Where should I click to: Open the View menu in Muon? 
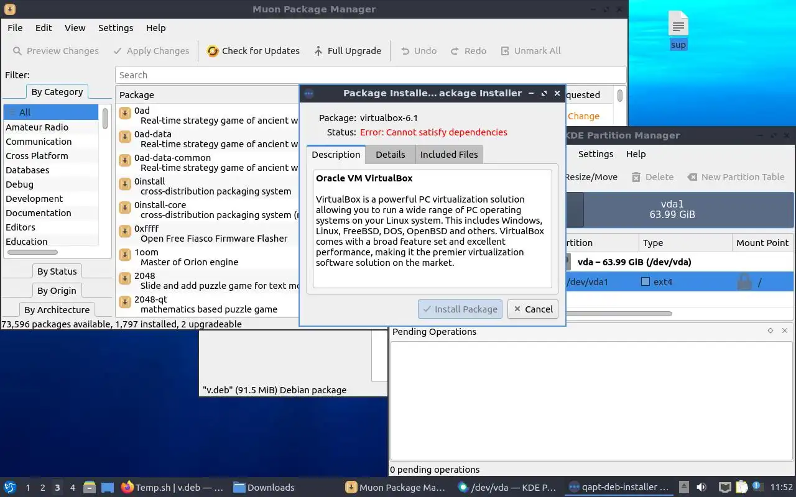pyautogui.click(x=75, y=28)
